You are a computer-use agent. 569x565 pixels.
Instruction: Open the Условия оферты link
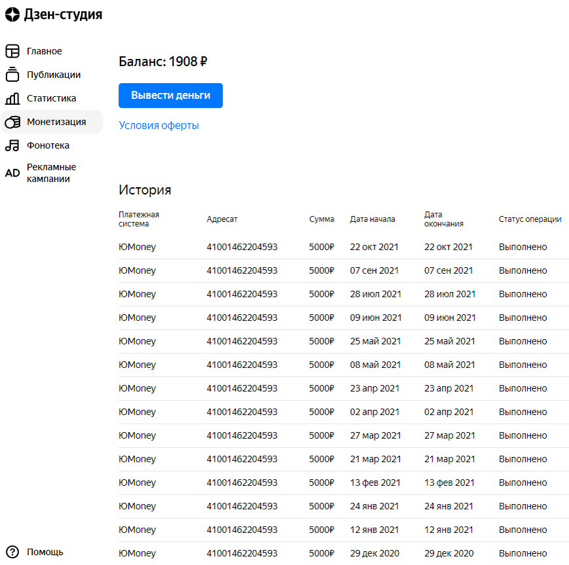[158, 126]
